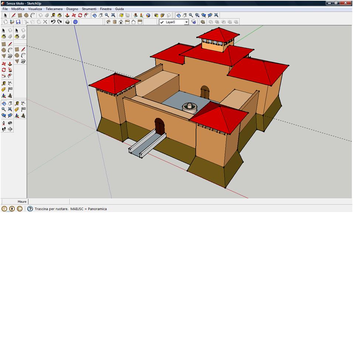Switch to Front view house icon
This screenshot has width=353, height=340.
tap(121, 22)
